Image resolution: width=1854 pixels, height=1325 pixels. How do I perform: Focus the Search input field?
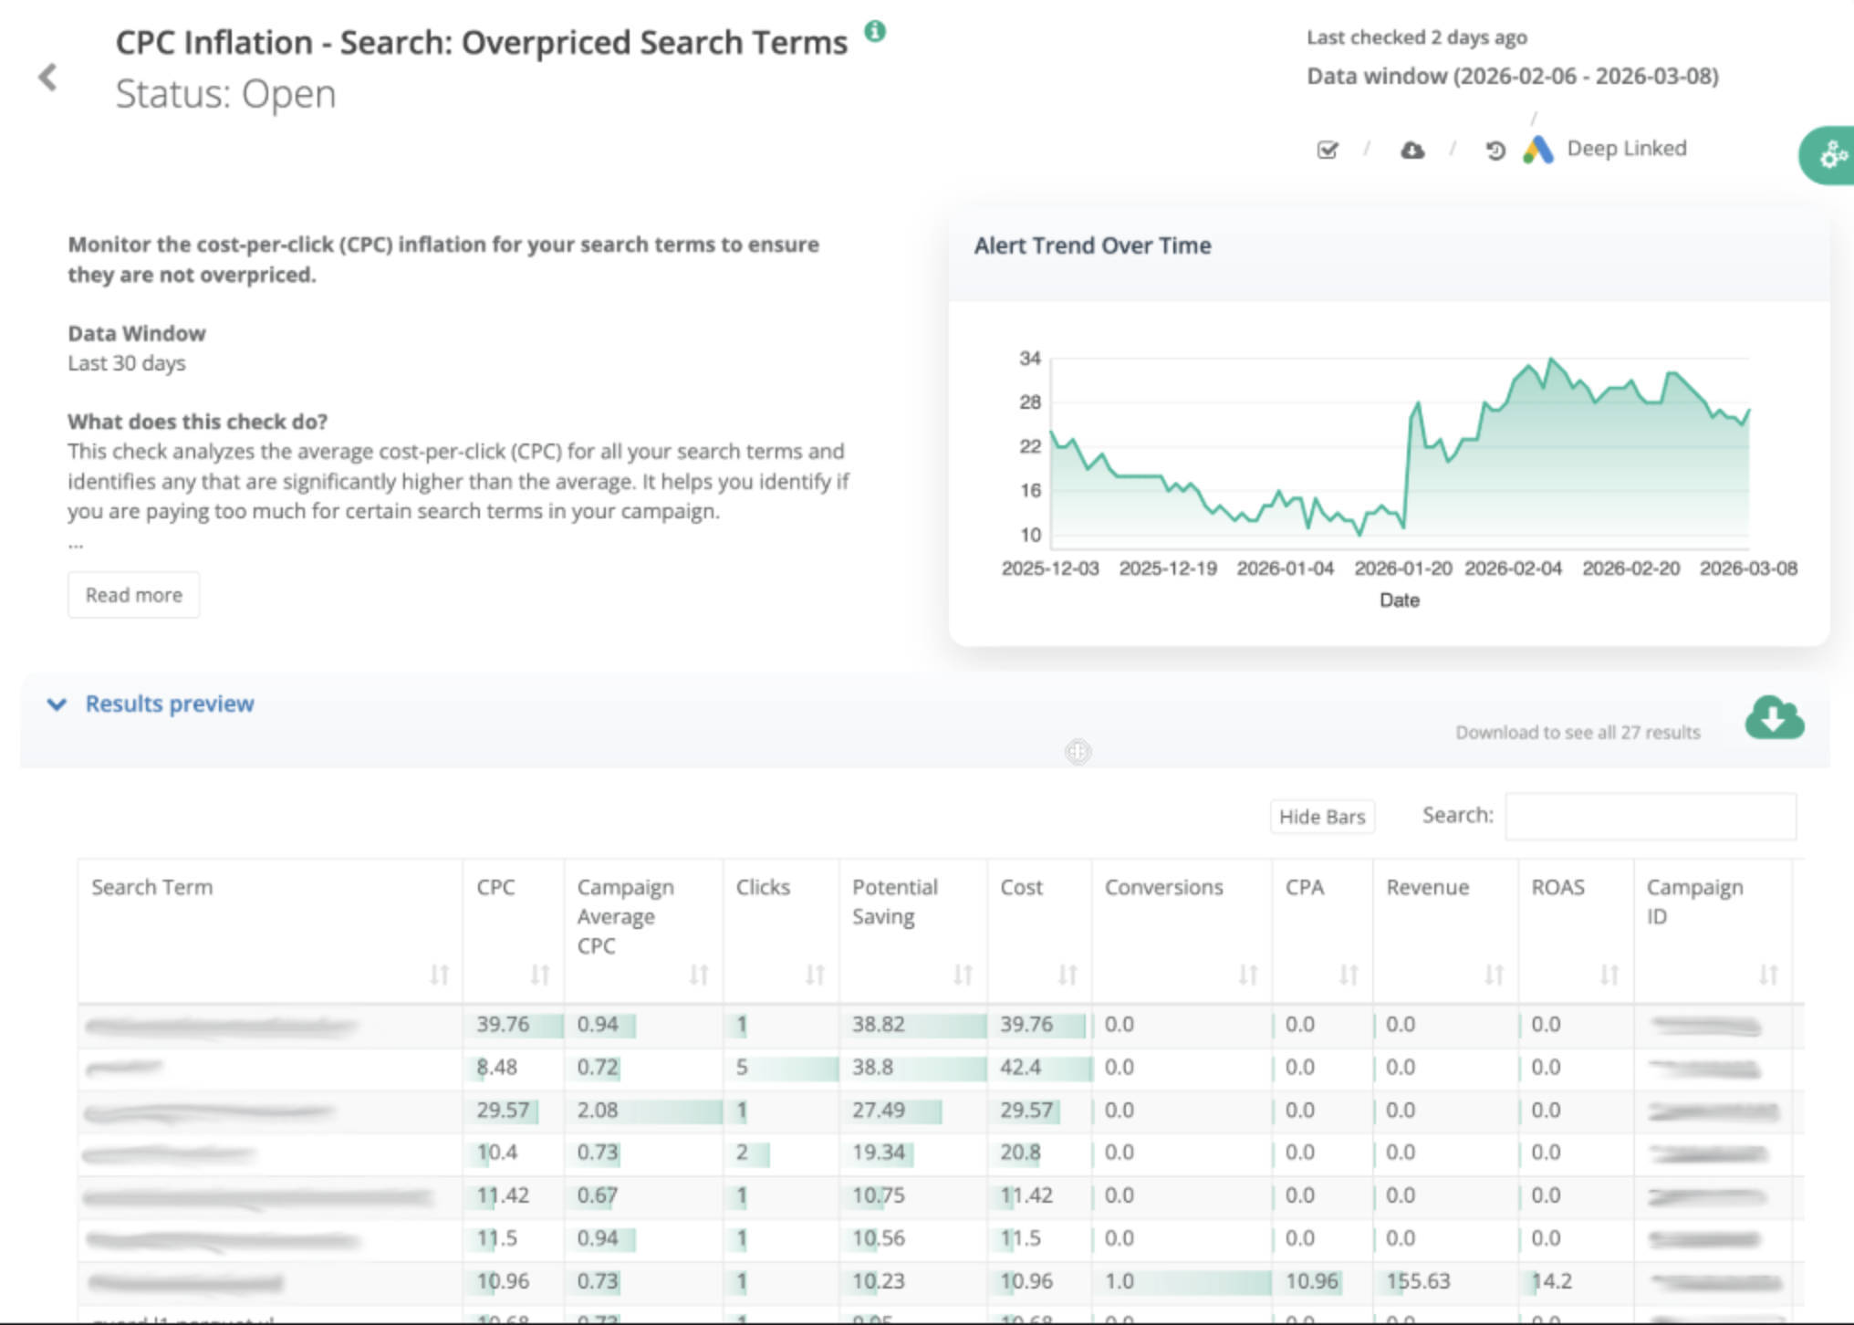pos(1651,816)
